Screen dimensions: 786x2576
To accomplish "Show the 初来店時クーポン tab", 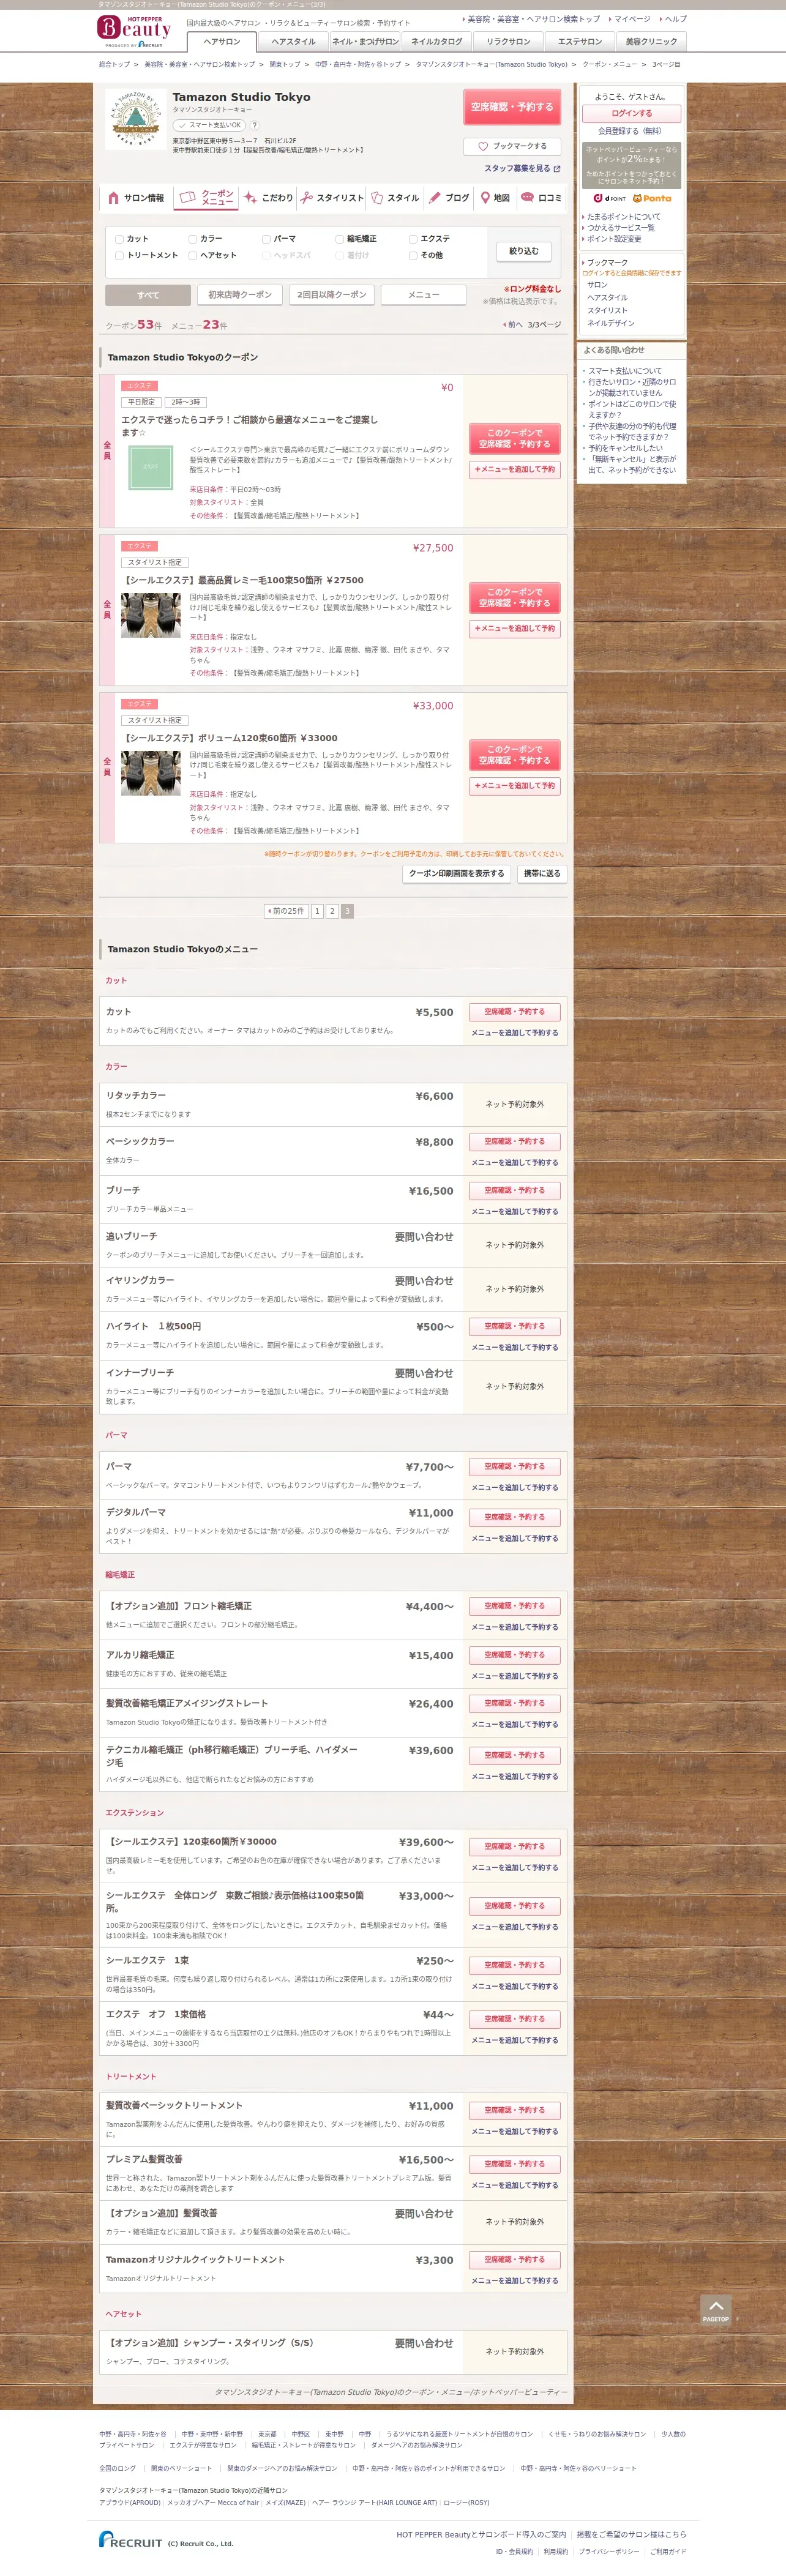I will (x=240, y=295).
